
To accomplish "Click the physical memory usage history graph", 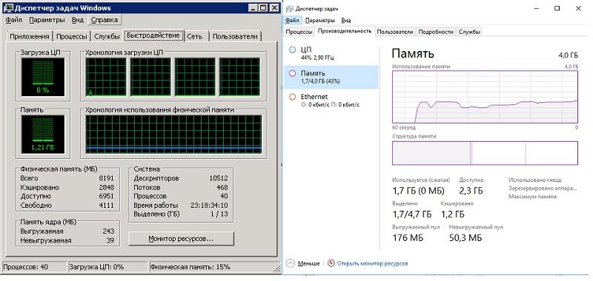I will click(x=173, y=135).
